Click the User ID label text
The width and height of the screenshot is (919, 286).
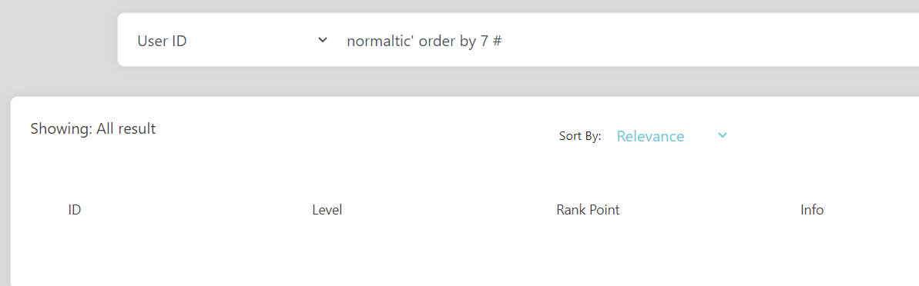pos(163,42)
